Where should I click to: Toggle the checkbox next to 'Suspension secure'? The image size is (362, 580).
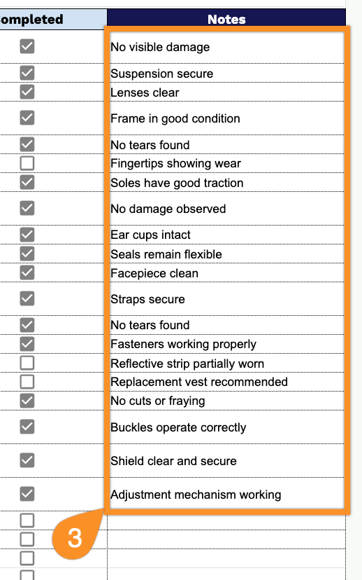tap(27, 73)
